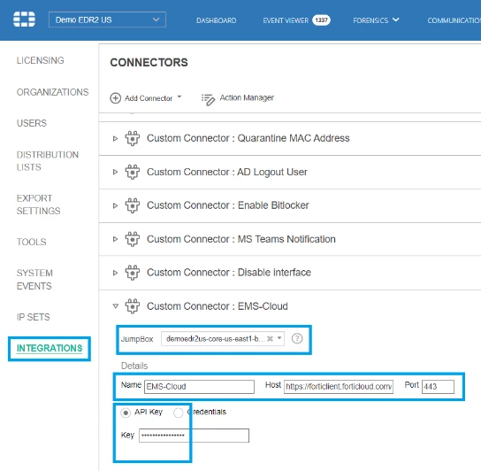481x471 pixels.
Task: Go to the Dashboard tab
Action: [217, 20]
